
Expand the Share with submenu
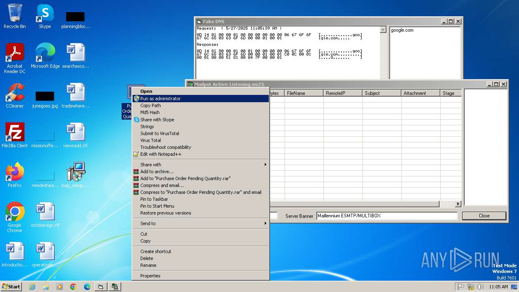tap(200, 165)
